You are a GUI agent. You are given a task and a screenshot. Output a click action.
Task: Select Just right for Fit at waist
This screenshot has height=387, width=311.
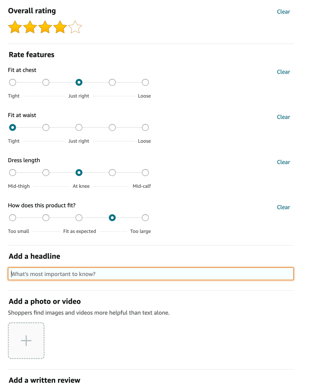pyautogui.click(x=79, y=128)
